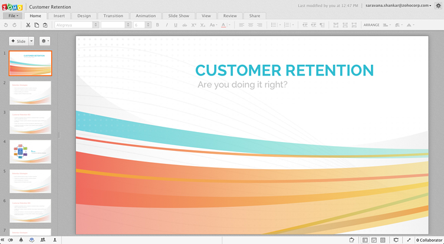Click the Copy icon in toolbar
The width and height of the screenshot is (444, 244).
pyautogui.click(x=37, y=25)
